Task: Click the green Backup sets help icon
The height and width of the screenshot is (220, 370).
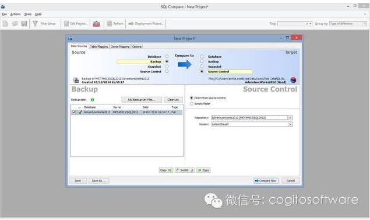Action: click(92, 100)
